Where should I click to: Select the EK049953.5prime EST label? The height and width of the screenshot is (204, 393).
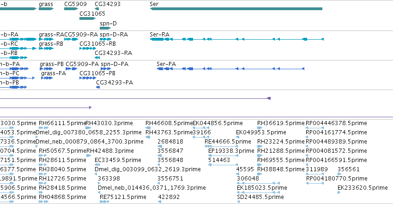click(x=261, y=132)
